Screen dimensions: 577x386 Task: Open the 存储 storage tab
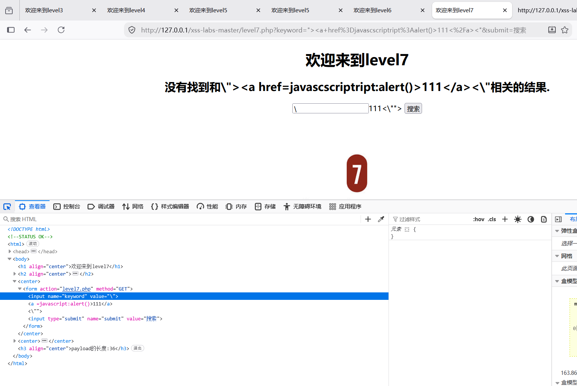(265, 207)
